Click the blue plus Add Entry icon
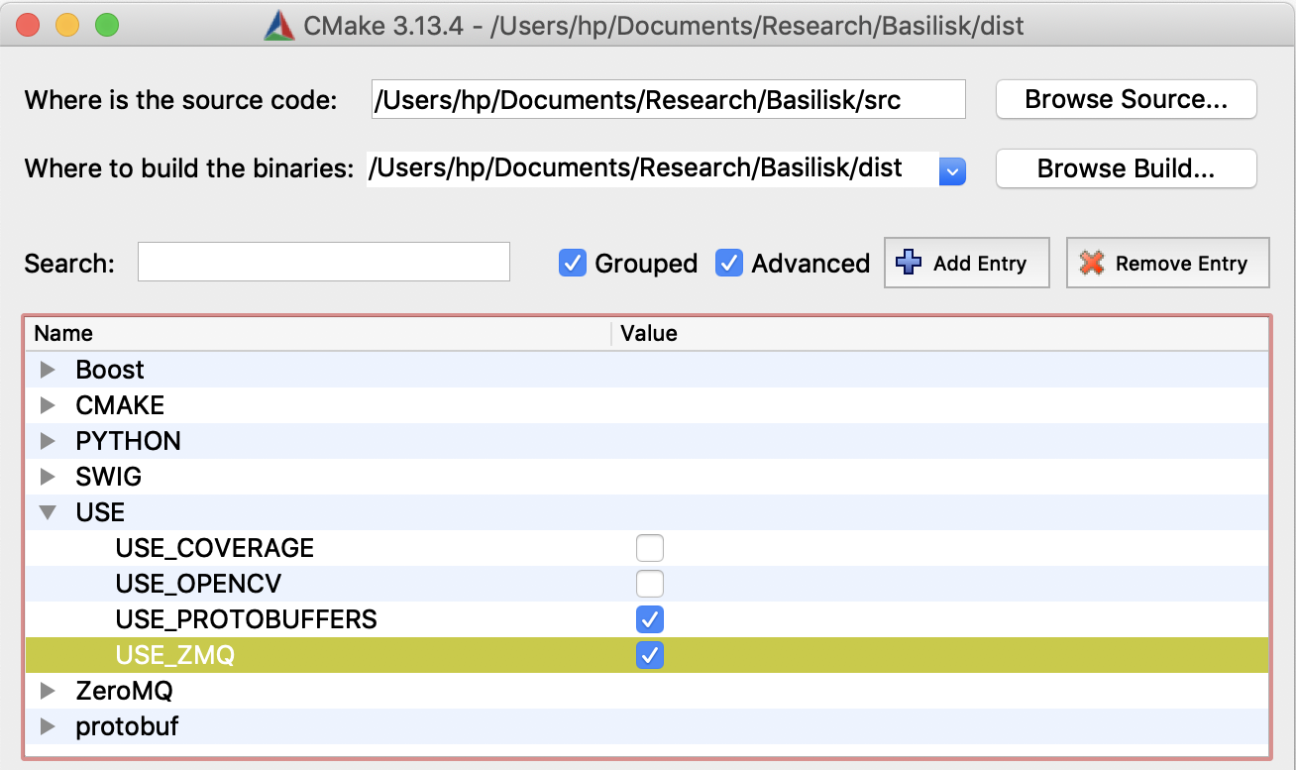 tap(908, 263)
